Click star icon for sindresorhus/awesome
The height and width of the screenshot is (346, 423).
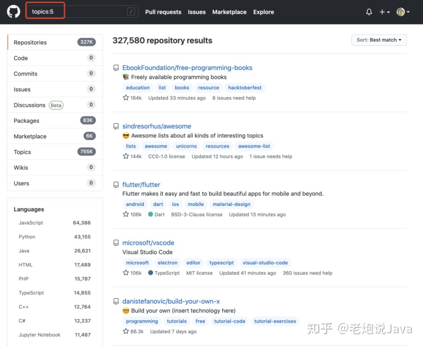click(x=126, y=156)
